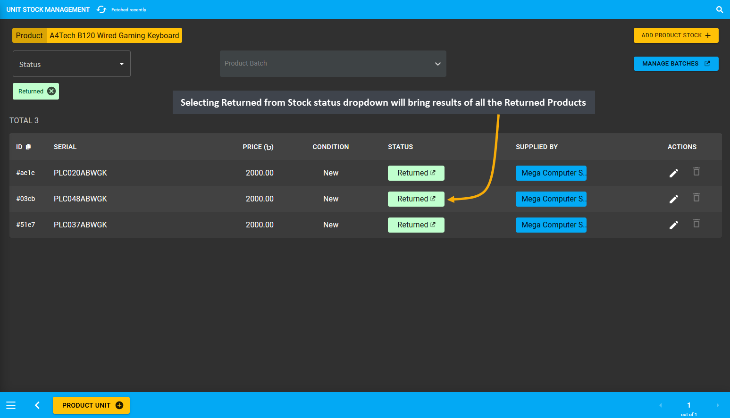The width and height of the screenshot is (730, 418).
Task: Open Returned status of PLC037ABWGK
Action: click(x=416, y=225)
